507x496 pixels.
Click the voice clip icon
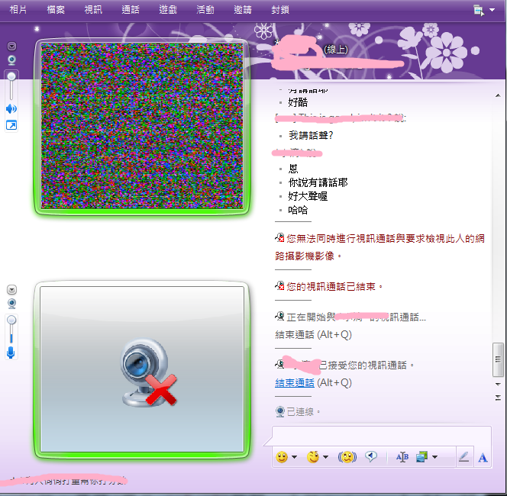(371, 456)
